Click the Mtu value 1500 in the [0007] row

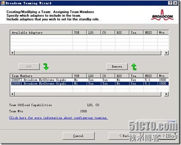click(162, 80)
